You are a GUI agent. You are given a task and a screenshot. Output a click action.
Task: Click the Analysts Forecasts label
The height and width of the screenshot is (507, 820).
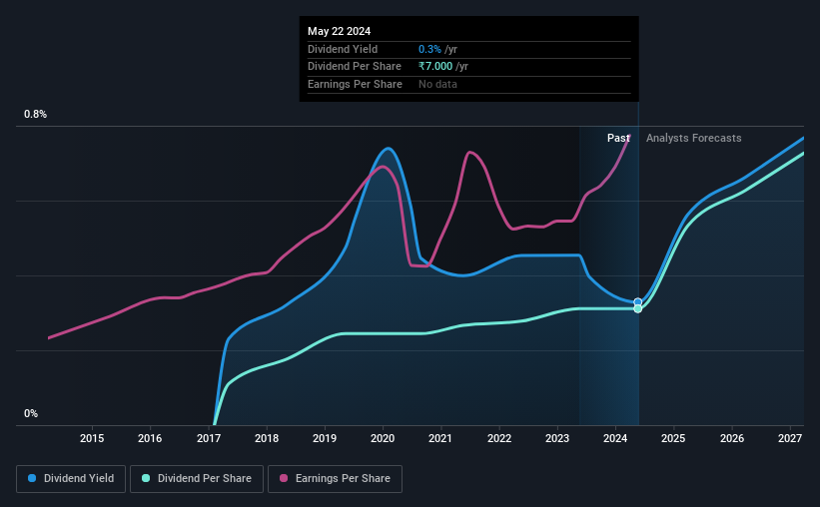pyautogui.click(x=694, y=138)
